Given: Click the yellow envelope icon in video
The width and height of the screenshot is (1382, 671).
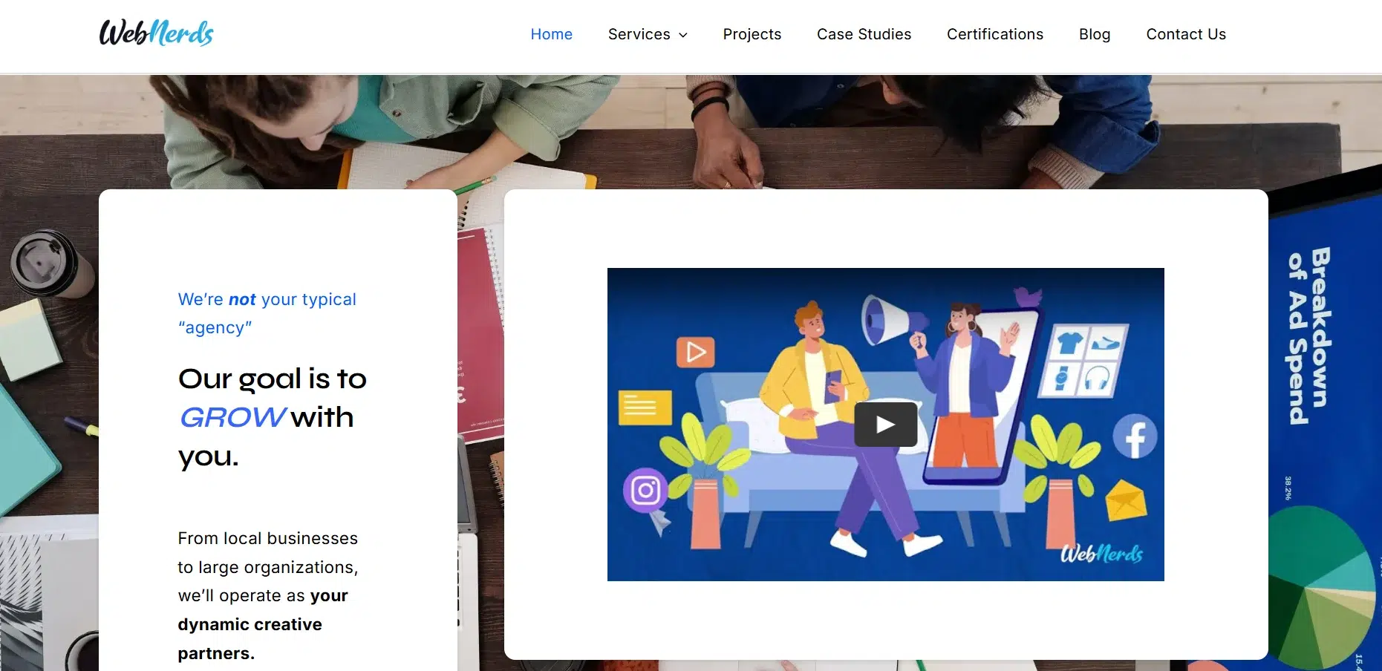Looking at the screenshot, I should tap(1126, 500).
